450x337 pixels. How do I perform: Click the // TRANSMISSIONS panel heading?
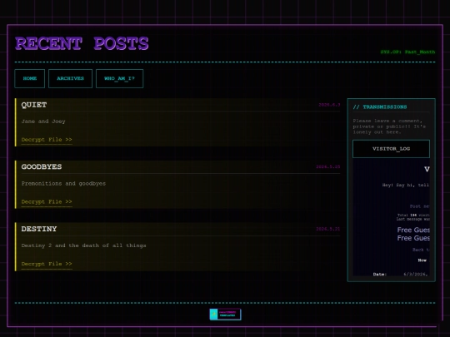coord(380,107)
